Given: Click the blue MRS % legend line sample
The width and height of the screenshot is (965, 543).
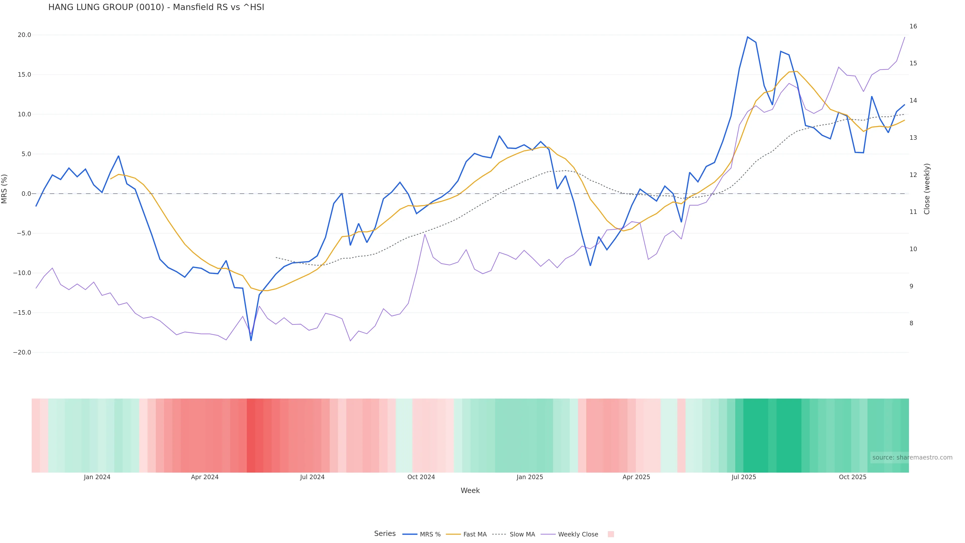Looking at the screenshot, I should (x=409, y=534).
